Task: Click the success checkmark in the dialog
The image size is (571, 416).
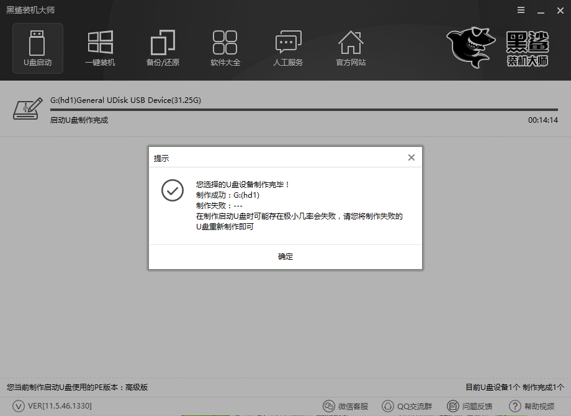Action: coord(173,190)
